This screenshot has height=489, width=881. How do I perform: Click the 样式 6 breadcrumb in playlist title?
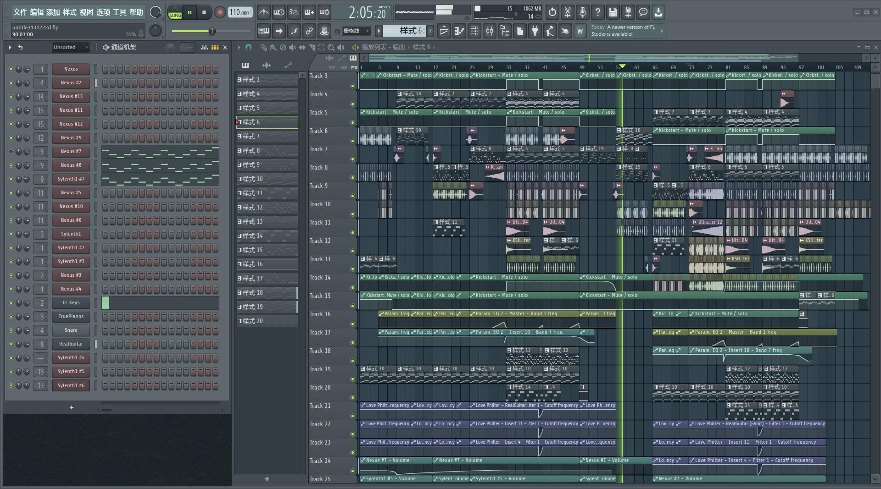421,47
